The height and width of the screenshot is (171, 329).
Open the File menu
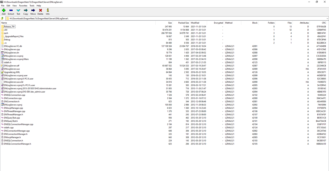pyautogui.click(x=3, y=6)
